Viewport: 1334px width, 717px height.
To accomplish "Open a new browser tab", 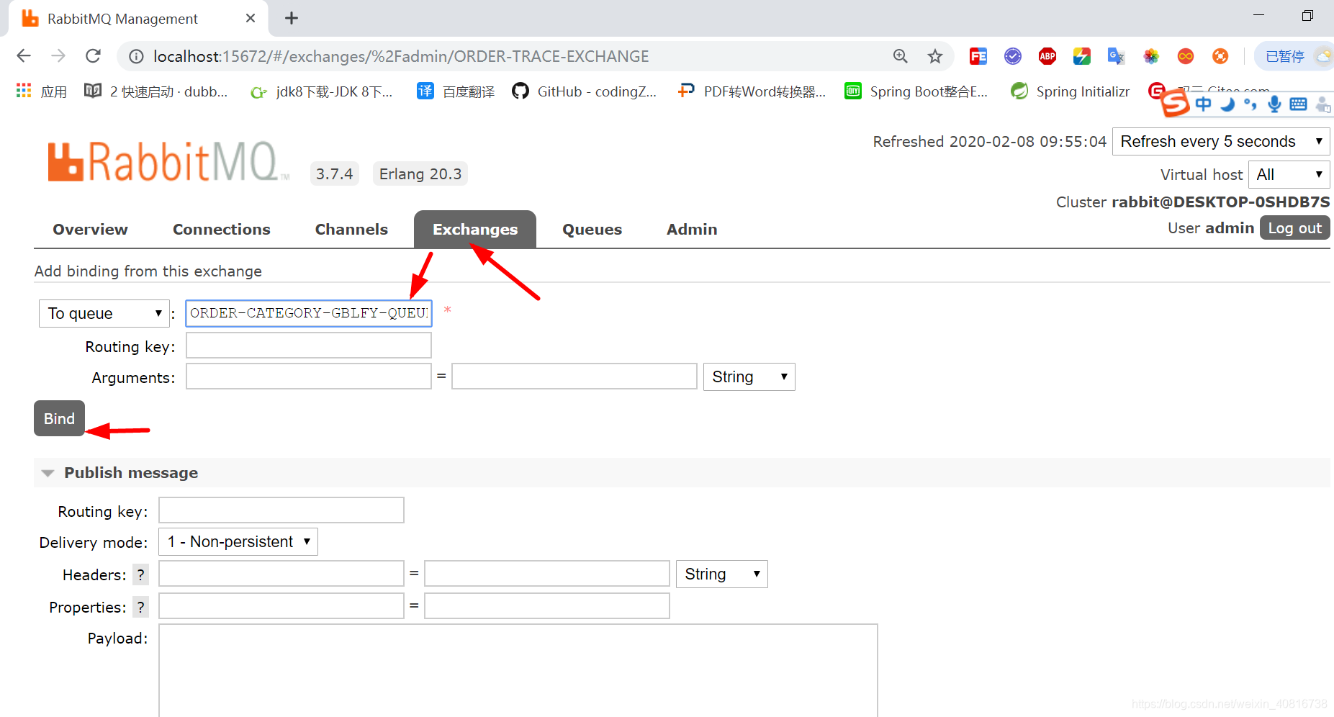I will [x=292, y=18].
